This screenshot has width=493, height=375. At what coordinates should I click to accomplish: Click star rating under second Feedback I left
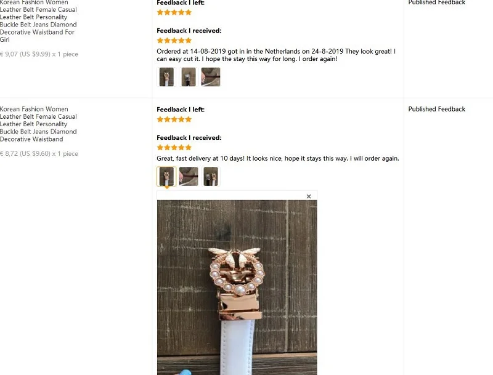click(x=174, y=119)
